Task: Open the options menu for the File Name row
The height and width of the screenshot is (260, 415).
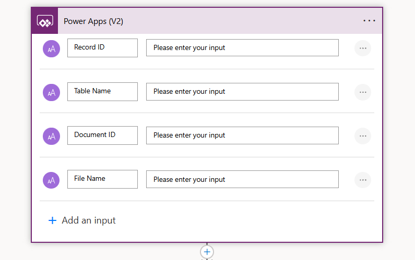Action: [x=363, y=180]
